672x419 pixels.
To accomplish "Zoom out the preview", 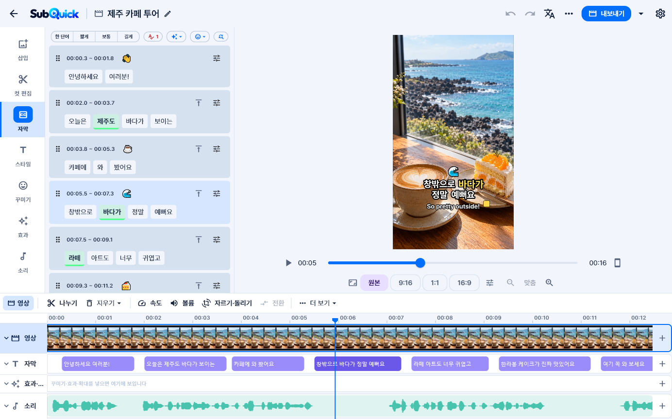I will point(510,283).
